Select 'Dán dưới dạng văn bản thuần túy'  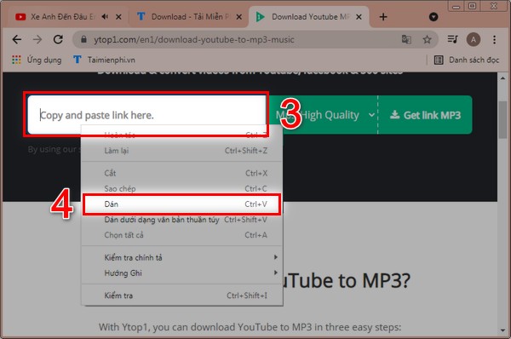[182, 220]
